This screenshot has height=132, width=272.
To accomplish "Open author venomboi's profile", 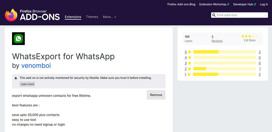I will tap(36, 66).
